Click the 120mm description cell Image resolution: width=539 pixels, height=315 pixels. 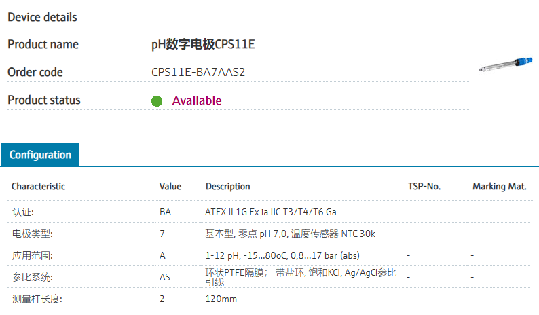221,299
